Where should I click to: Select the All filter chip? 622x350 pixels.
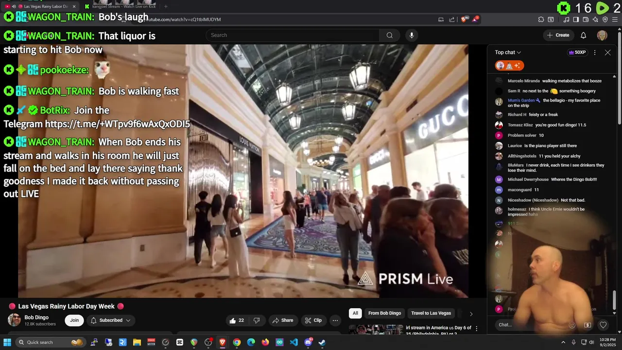point(355,314)
